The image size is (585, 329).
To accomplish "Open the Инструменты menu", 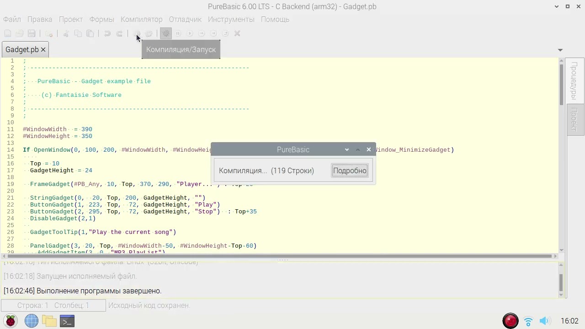I will pos(231,19).
